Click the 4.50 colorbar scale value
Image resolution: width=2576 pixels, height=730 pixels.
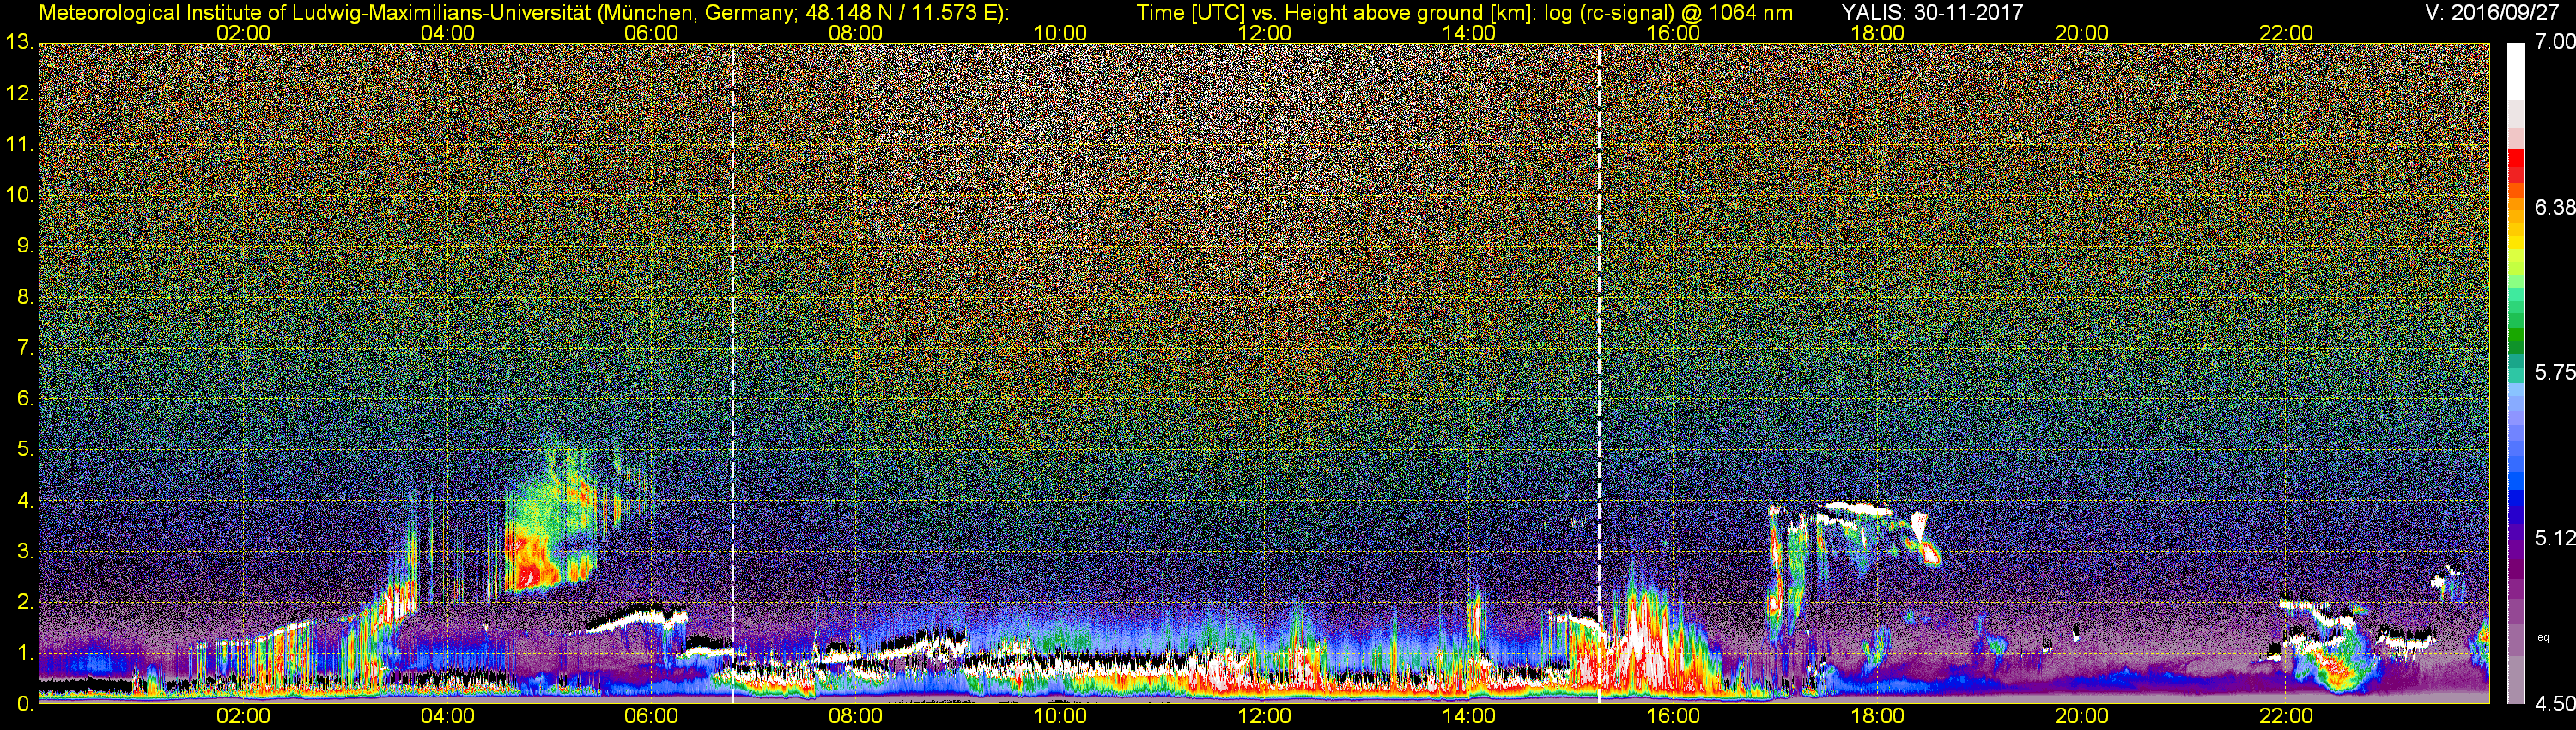click(x=2554, y=704)
